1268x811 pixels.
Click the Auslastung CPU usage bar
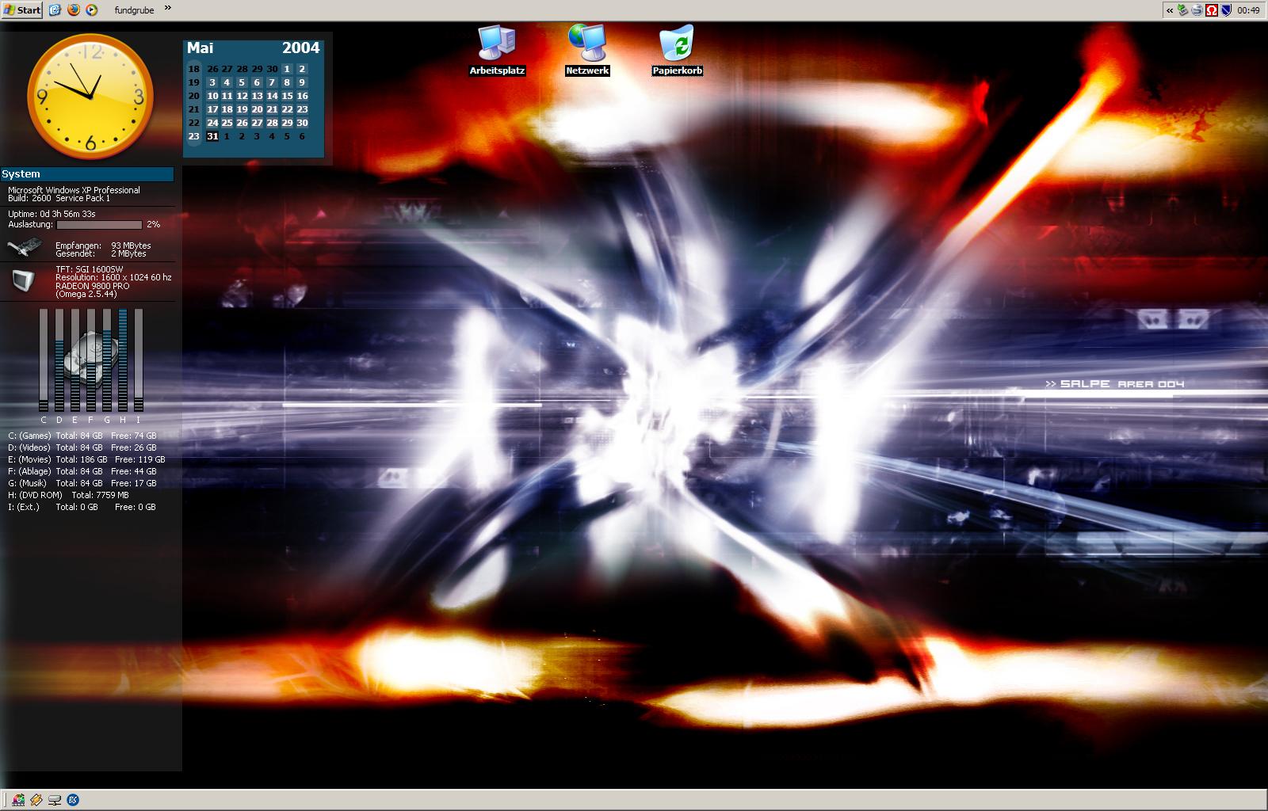click(99, 225)
